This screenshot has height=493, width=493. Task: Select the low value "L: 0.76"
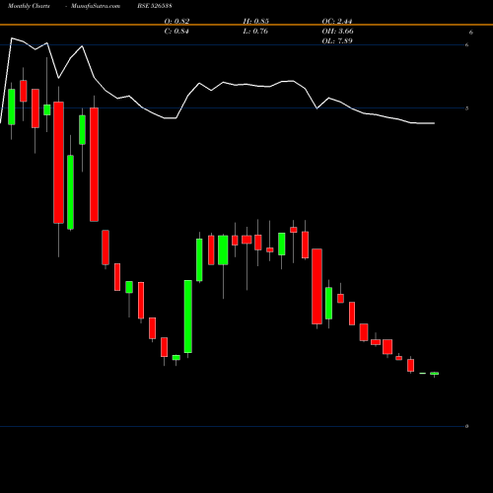pos(255,32)
